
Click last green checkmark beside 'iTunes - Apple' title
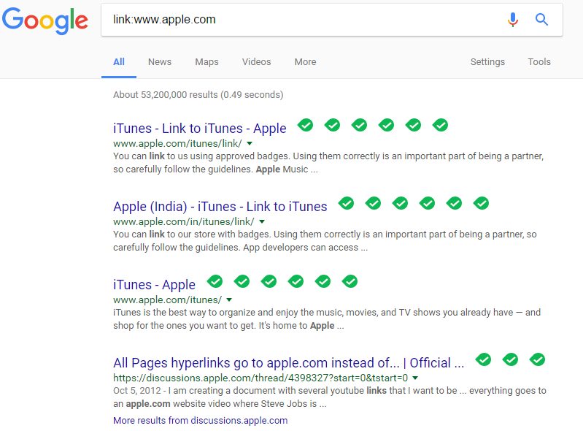point(350,281)
